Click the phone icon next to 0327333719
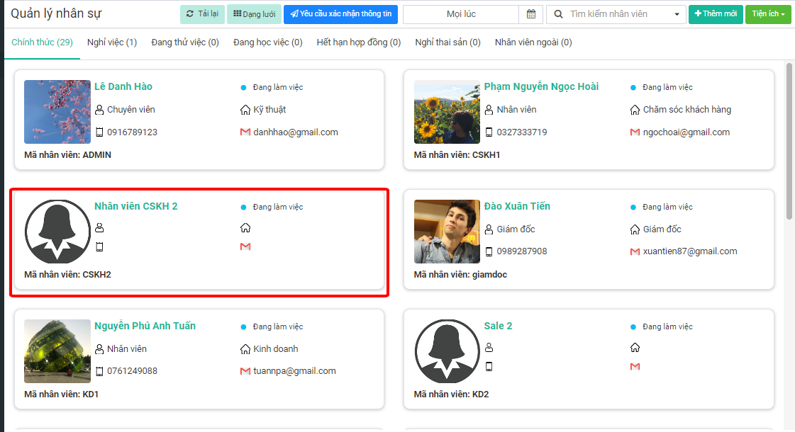 [x=489, y=132]
